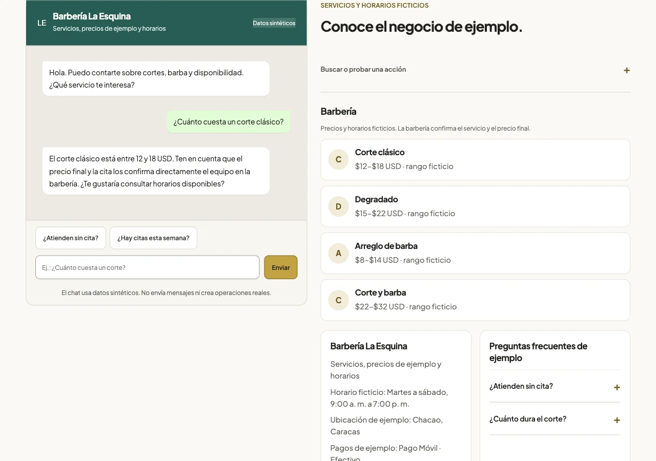Click the user message ¿Cuánto cuesta un corte clásico?
The width and height of the screenshot is (656, 461).
click(x=229, y=122)
